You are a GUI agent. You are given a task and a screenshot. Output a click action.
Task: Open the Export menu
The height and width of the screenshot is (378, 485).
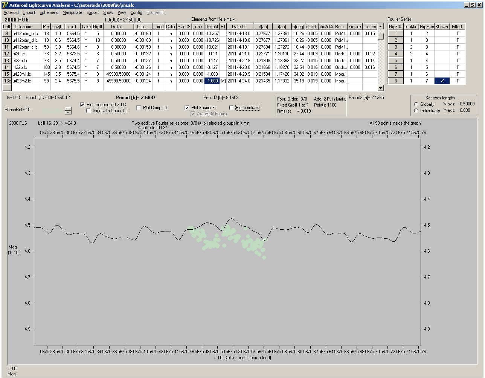coord(93,12)
